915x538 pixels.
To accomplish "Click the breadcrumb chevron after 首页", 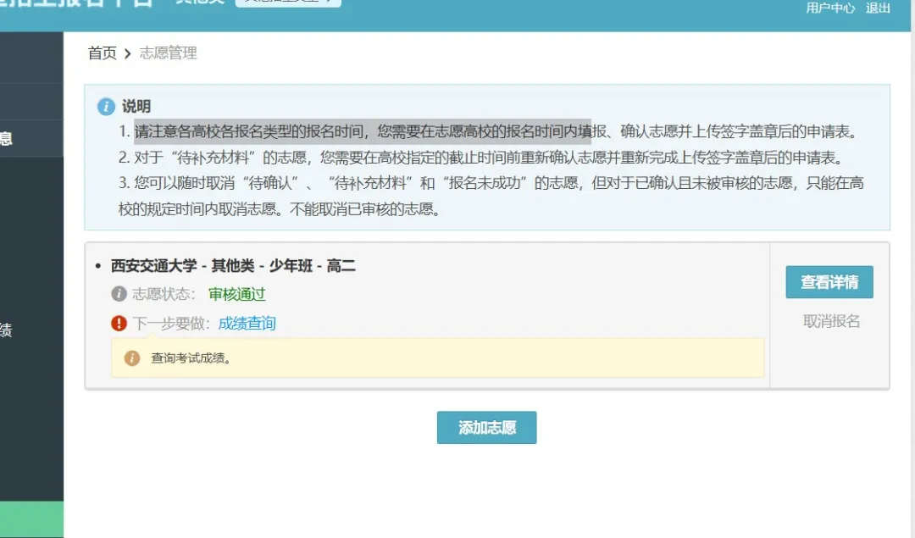I will (x=128, y=53).
